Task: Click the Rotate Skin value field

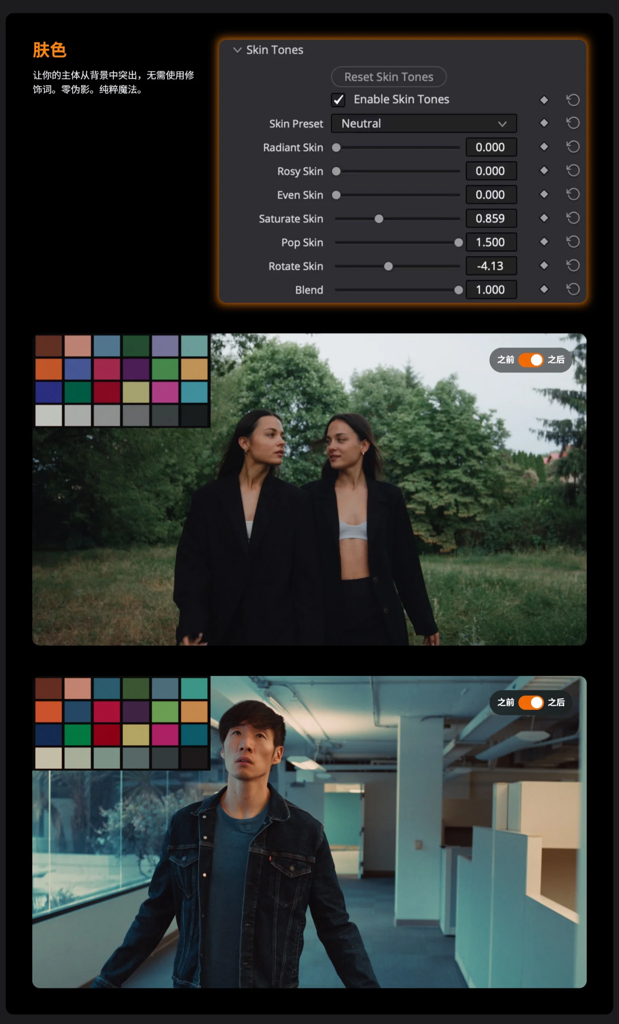Action: pyautogui.click(x=491, y=266)
